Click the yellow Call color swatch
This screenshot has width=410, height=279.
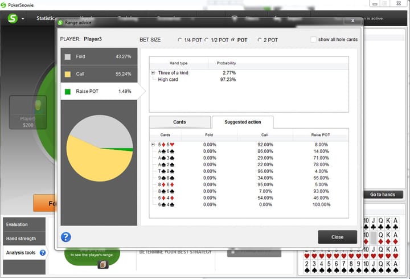[68, 74]
